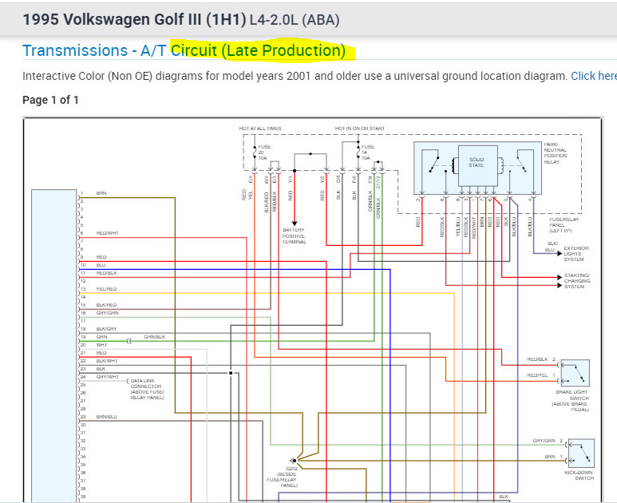Open the Transmissions - A/T Circuit heading link

pyautogui.click(x=184, y=50)
